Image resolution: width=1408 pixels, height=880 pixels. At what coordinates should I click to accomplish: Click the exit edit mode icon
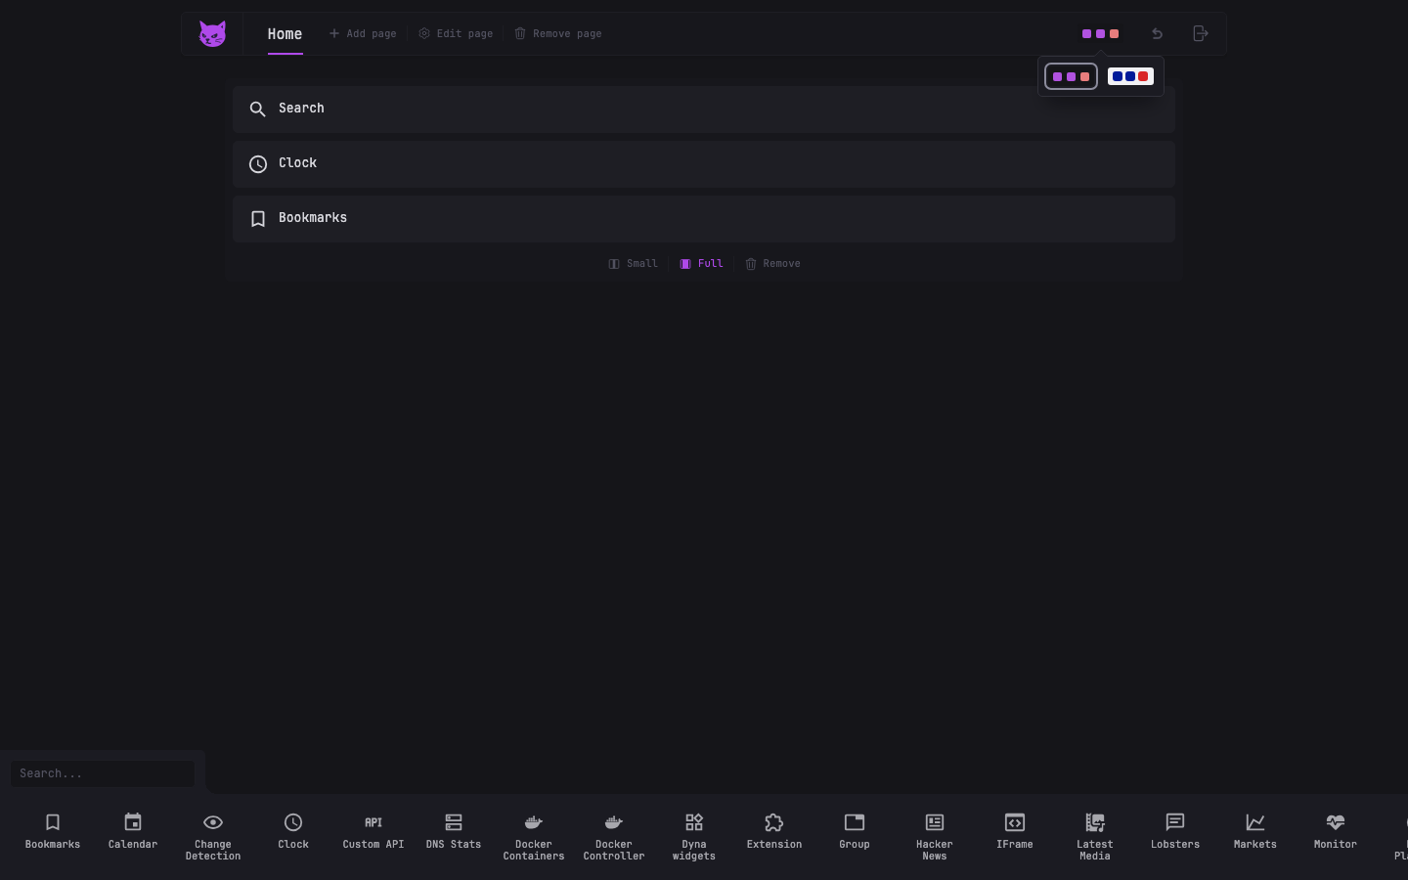click(x=1201, y=34)
